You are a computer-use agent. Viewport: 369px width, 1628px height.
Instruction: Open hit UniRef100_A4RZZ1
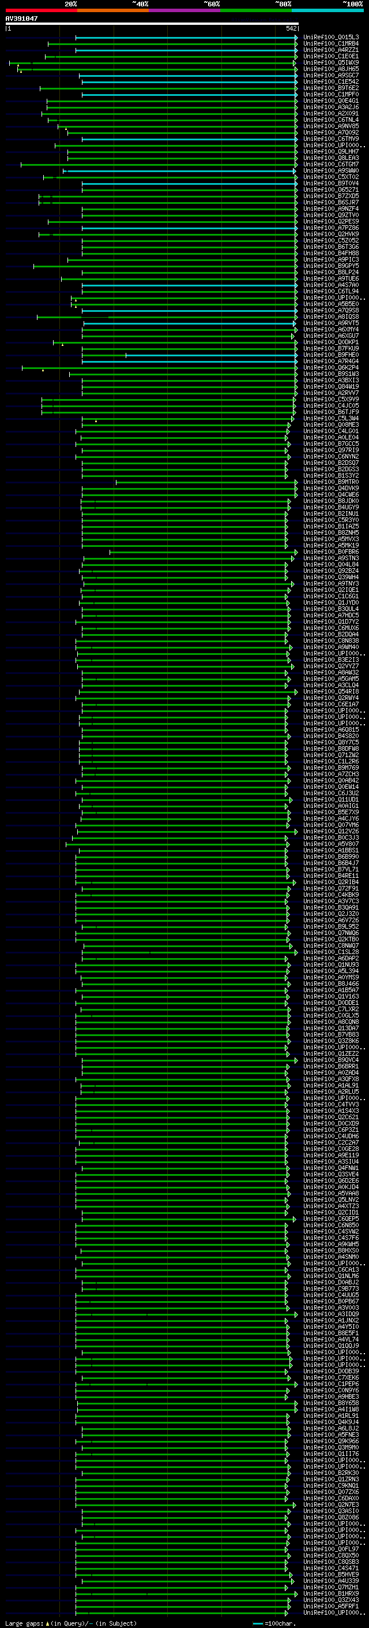(330, 50)
